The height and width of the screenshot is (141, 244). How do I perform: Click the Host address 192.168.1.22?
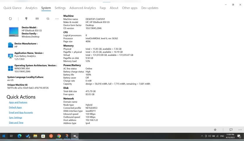[x=92, y=120]
